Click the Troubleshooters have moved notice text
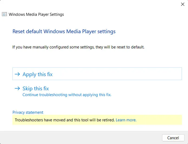 pos(64,120)
